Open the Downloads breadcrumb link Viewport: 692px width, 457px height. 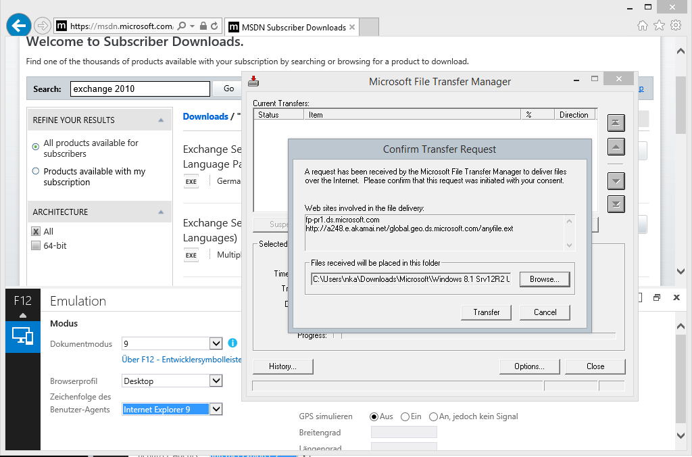coord(205,116)
